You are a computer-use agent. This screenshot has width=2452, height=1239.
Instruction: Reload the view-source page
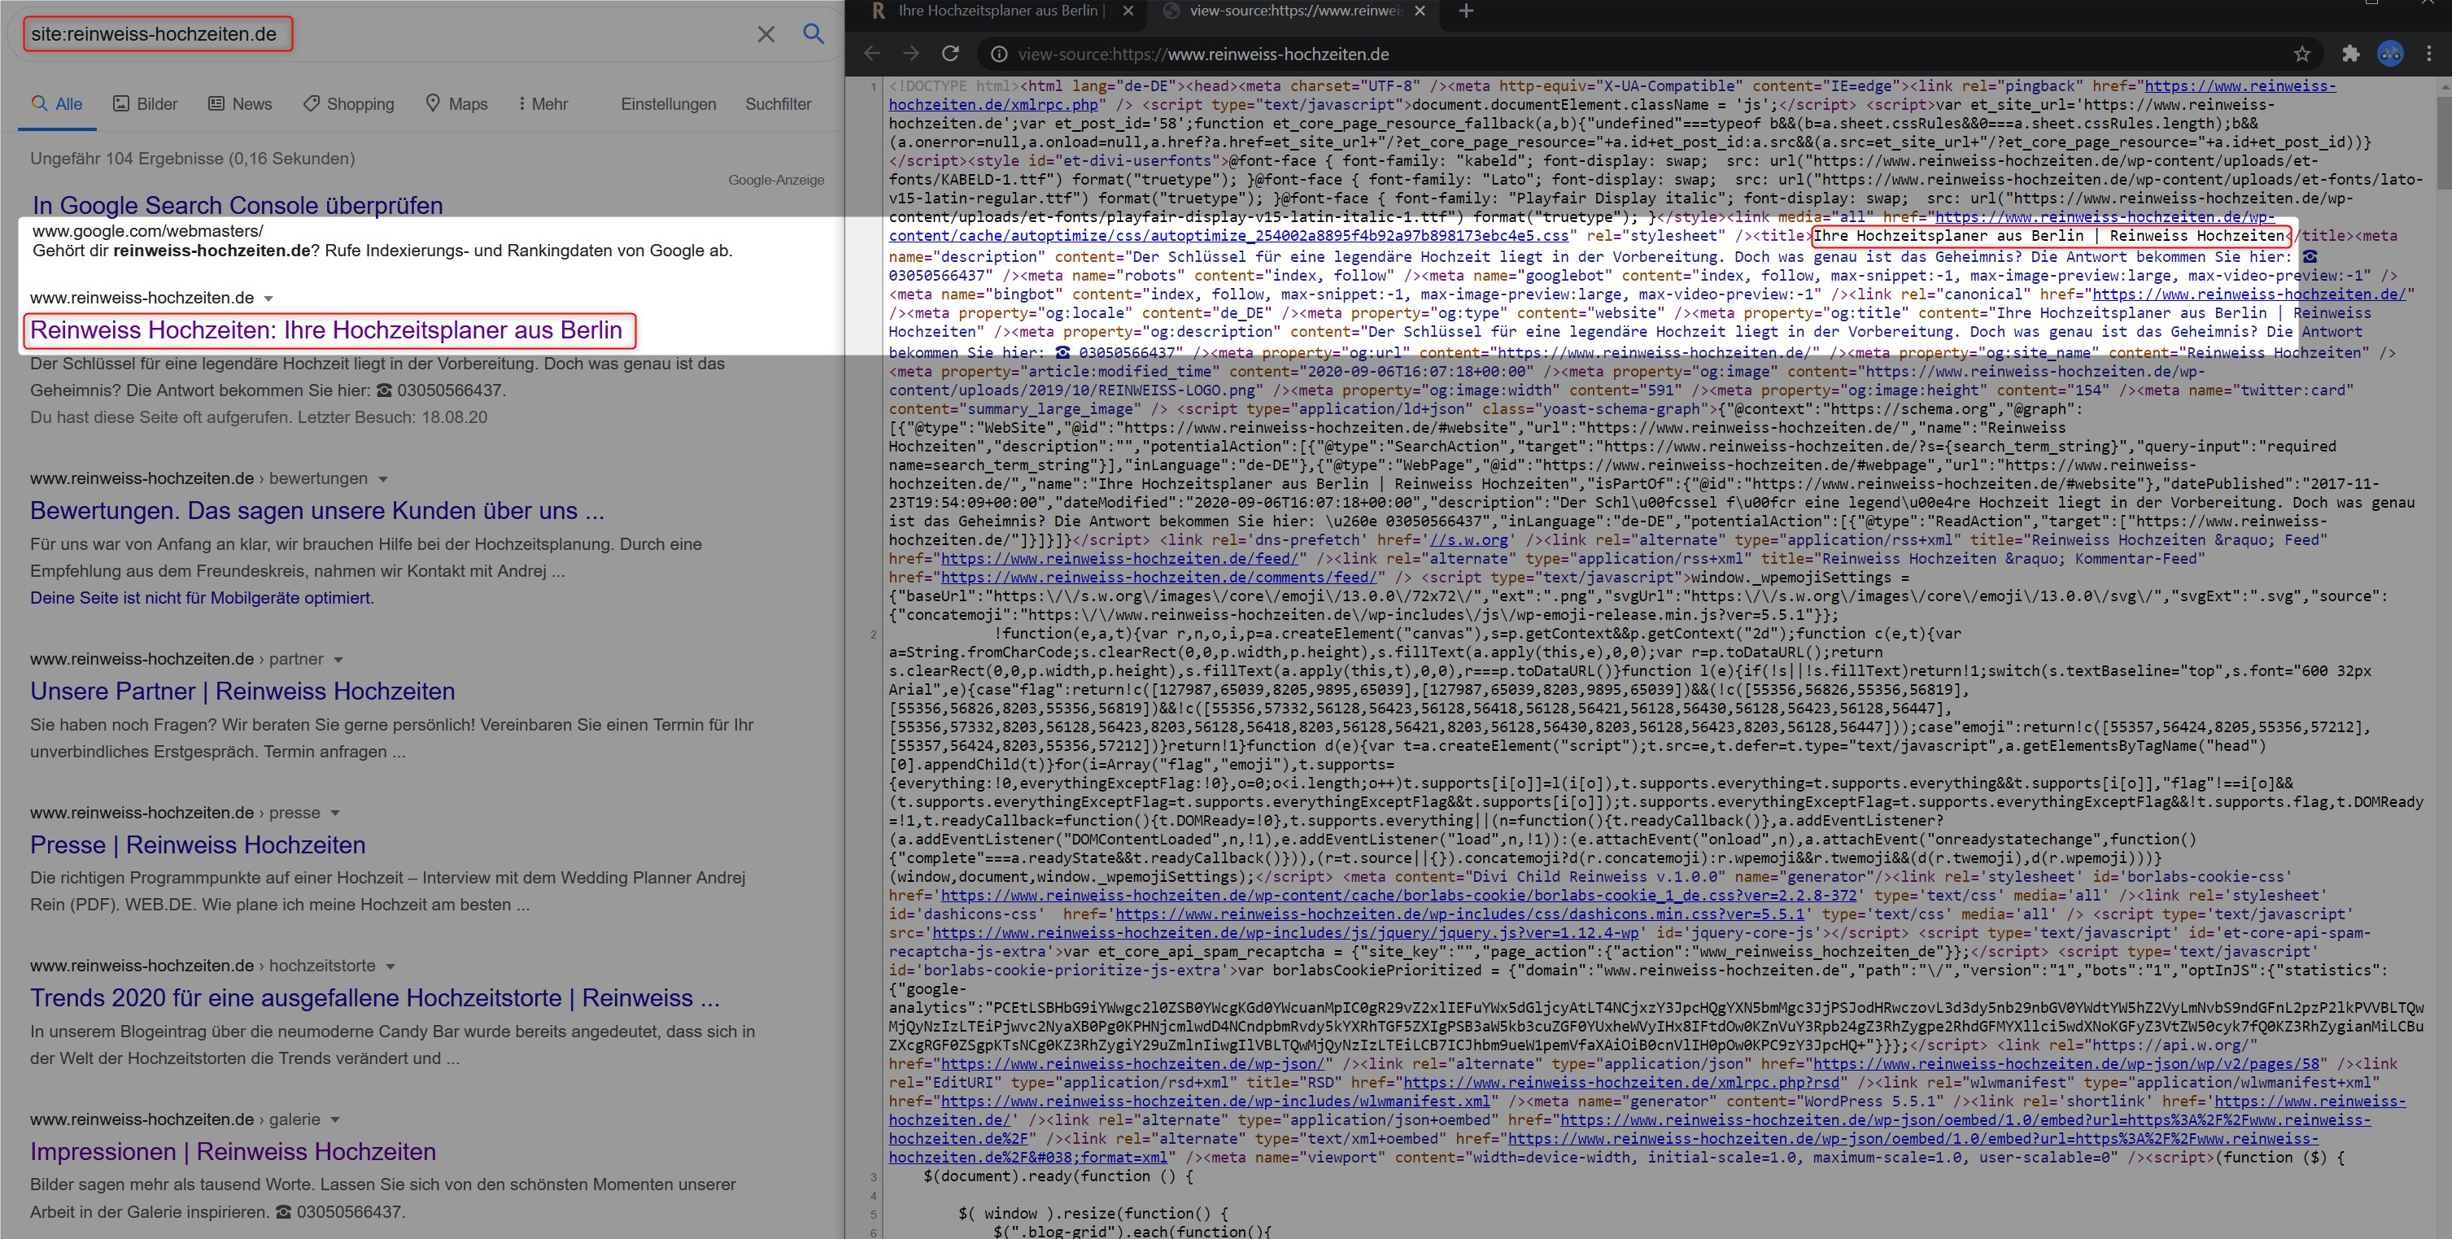[950, 54]
